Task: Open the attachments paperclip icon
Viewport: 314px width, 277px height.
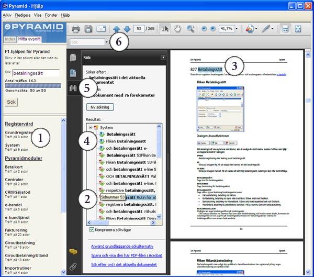Action: click(x=73, y=267)
